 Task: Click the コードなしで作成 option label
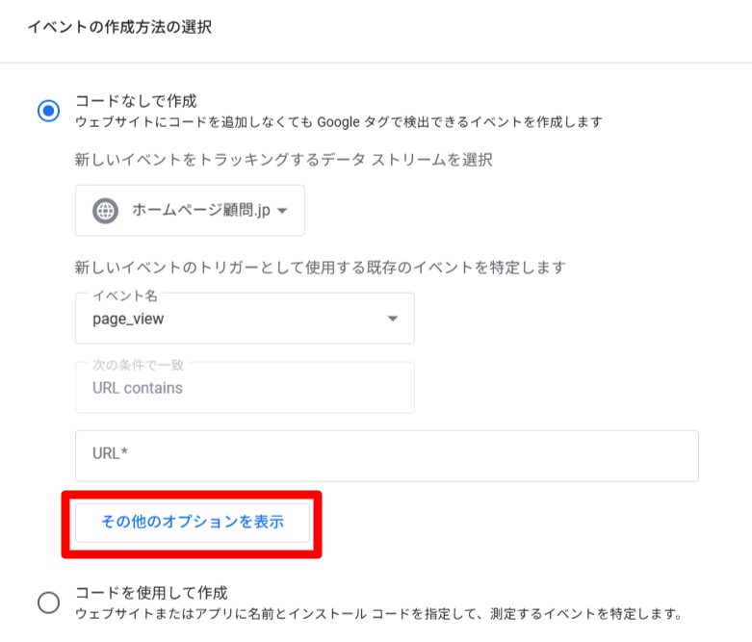click(136, 101)
